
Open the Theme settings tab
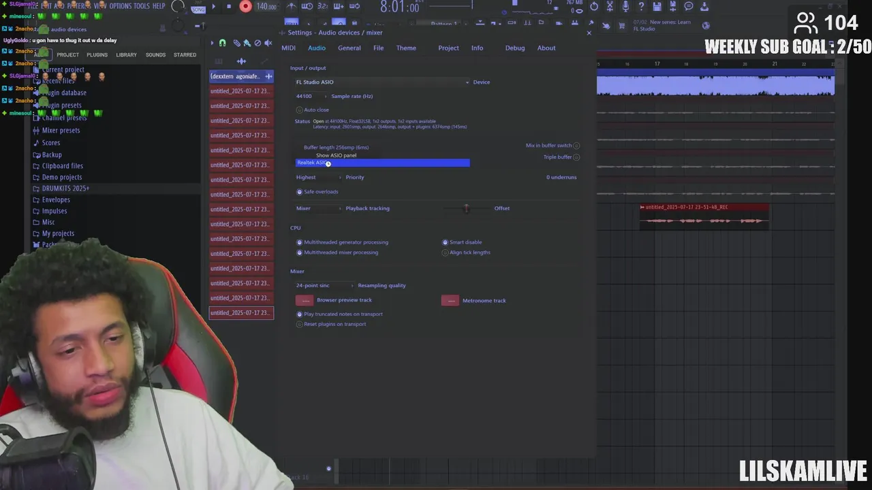tap(406, 48)
